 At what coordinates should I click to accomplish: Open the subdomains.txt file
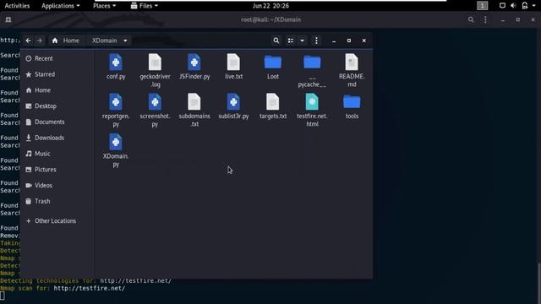pyautogui.click(x=194, y=111)
